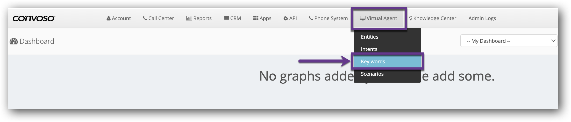This screenshot has width=571, height=122.
Task: Open Scenarios from the Virtual Agent menu
Action: click(372, 74)
